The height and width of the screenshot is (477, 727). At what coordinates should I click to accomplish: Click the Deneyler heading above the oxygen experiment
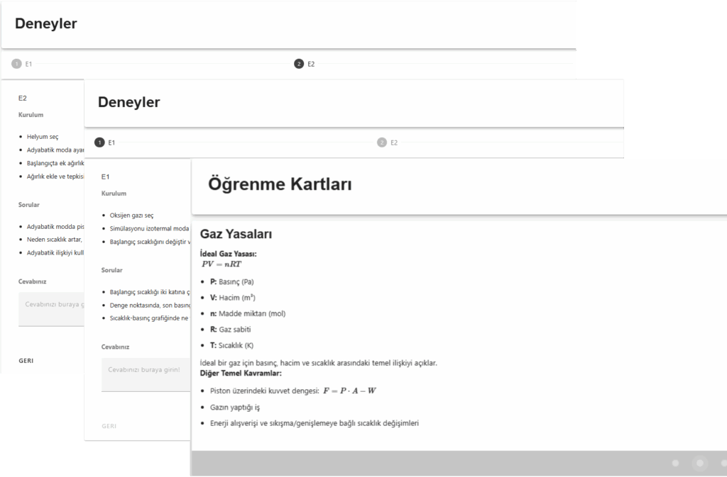pos(129,102)
